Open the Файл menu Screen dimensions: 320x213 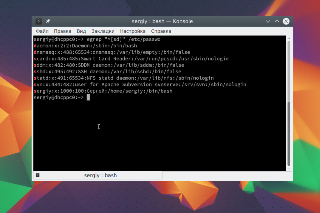[42, 31]
